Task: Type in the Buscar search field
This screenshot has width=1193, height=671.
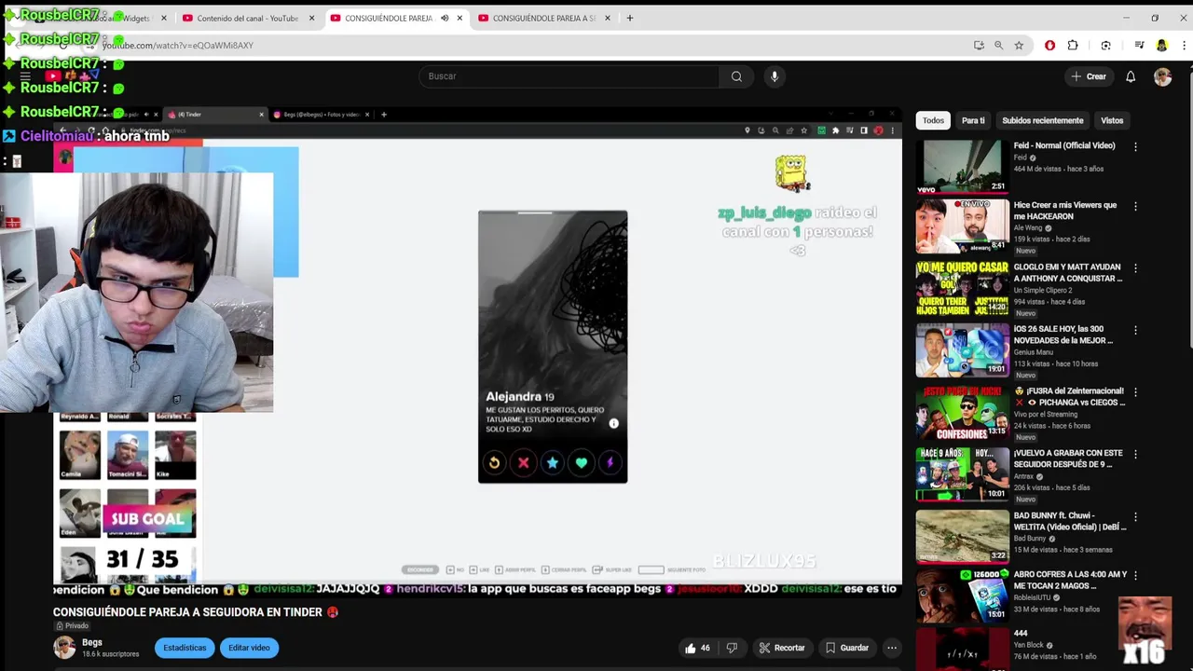Action: click(569, 76)
